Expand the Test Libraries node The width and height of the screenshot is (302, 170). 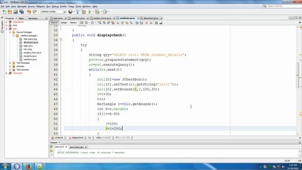(10, 70)
